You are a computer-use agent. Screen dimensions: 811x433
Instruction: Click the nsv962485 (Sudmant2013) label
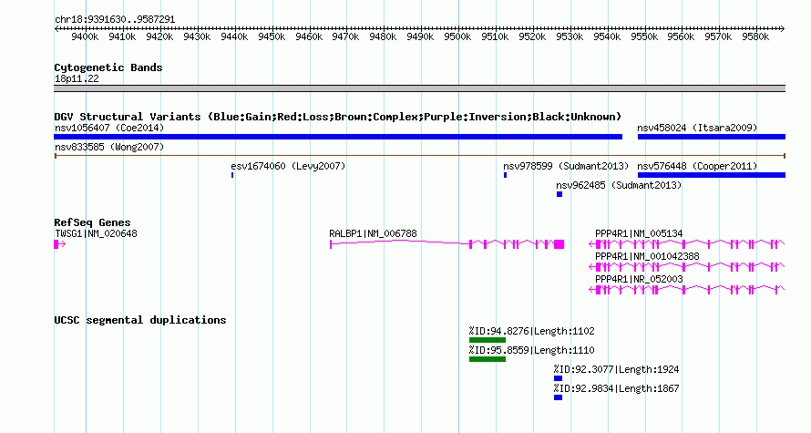(x=619, y=185)
